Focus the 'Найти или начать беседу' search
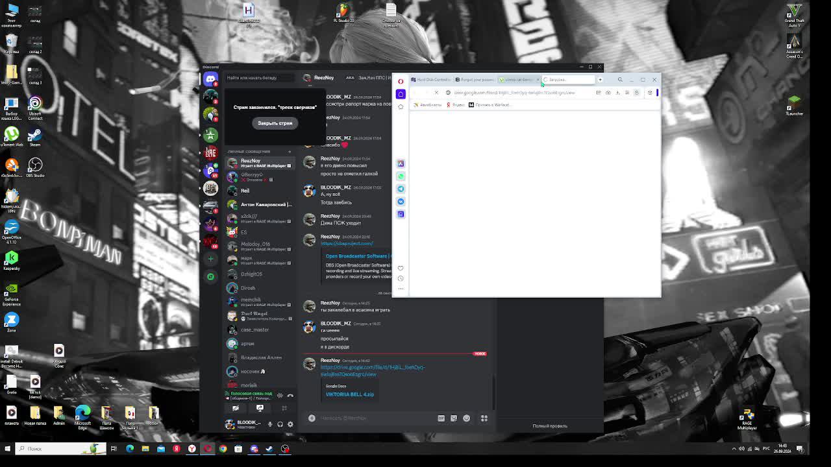Screen dimensions: 831x467 coord(260,78)
